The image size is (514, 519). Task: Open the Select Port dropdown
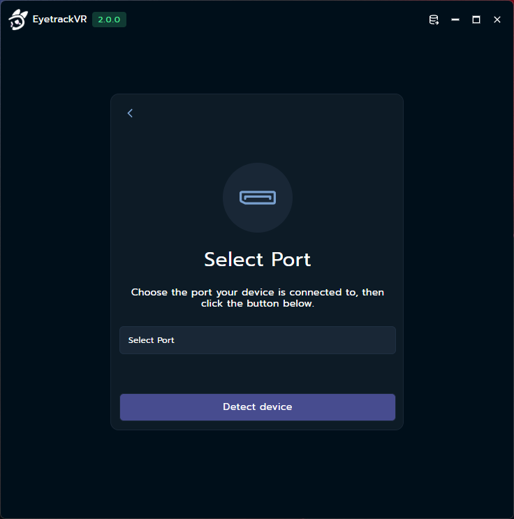257,340
